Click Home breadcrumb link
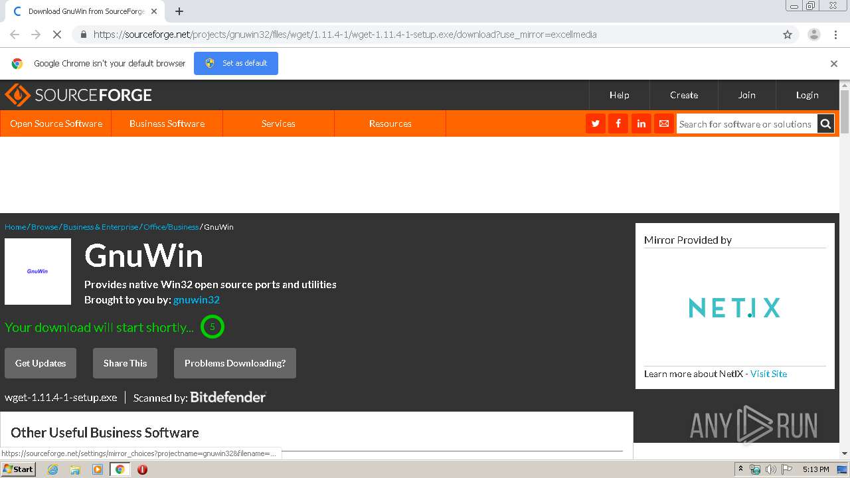Screen dimensions: 850x478 tap(15, 227)
